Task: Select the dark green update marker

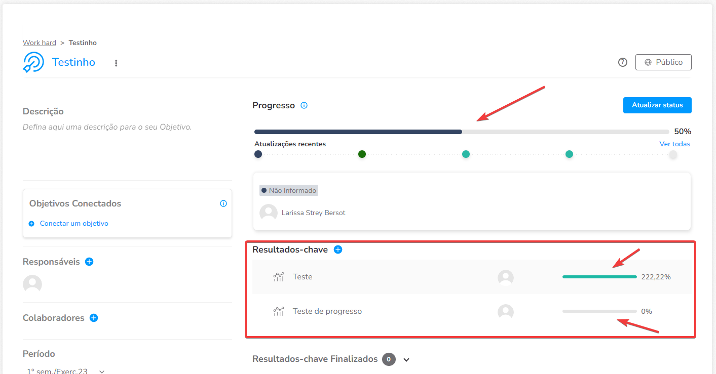Action: click(x=362, y=154)
